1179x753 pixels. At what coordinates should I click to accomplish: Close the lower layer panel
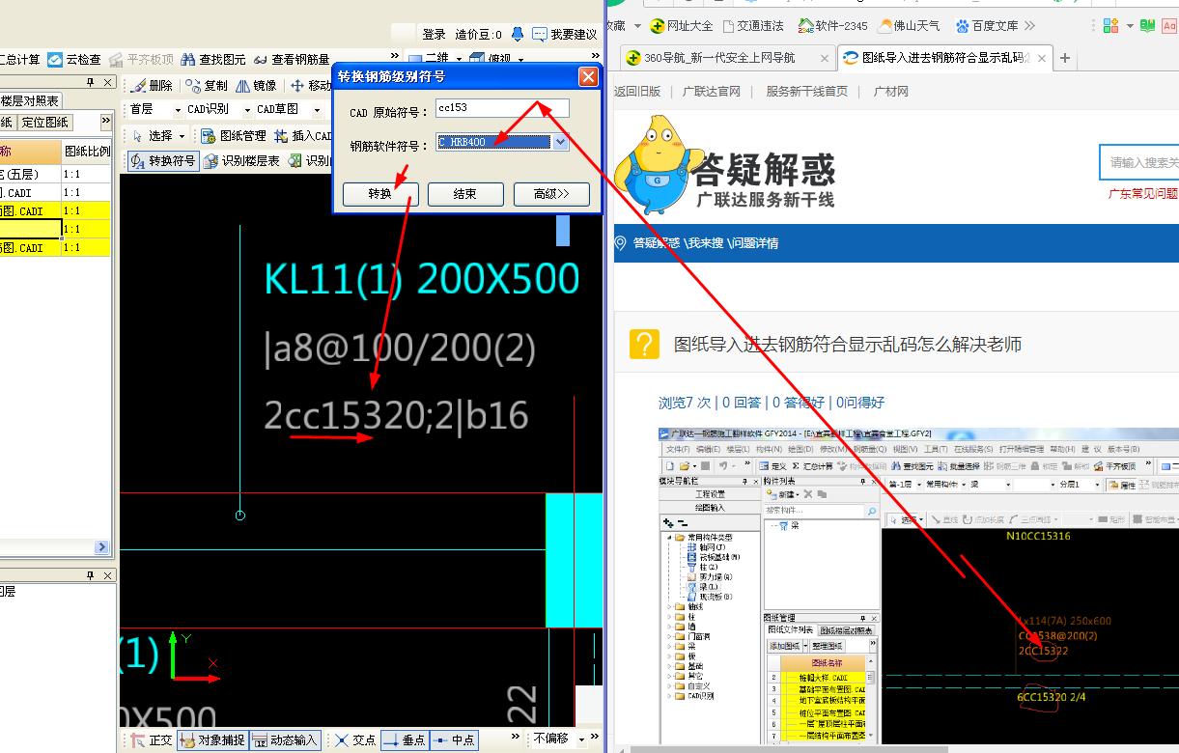108,575
